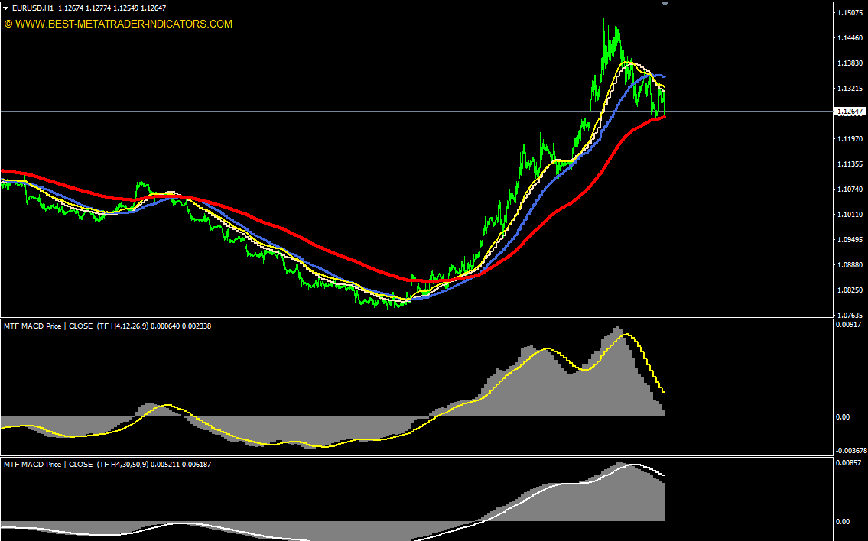Click the MACD label with H4,30,50,9 settings
The width and height of the screenshot is (868, 541).
[107, 464]
